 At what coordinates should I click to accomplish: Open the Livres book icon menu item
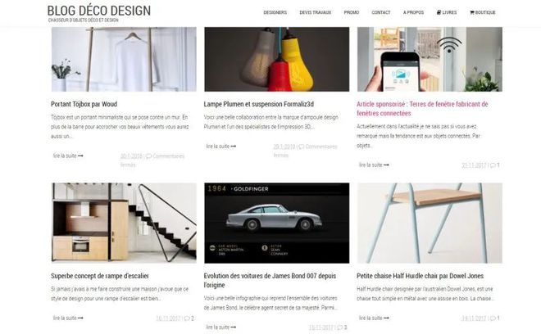tap(447, 12)
